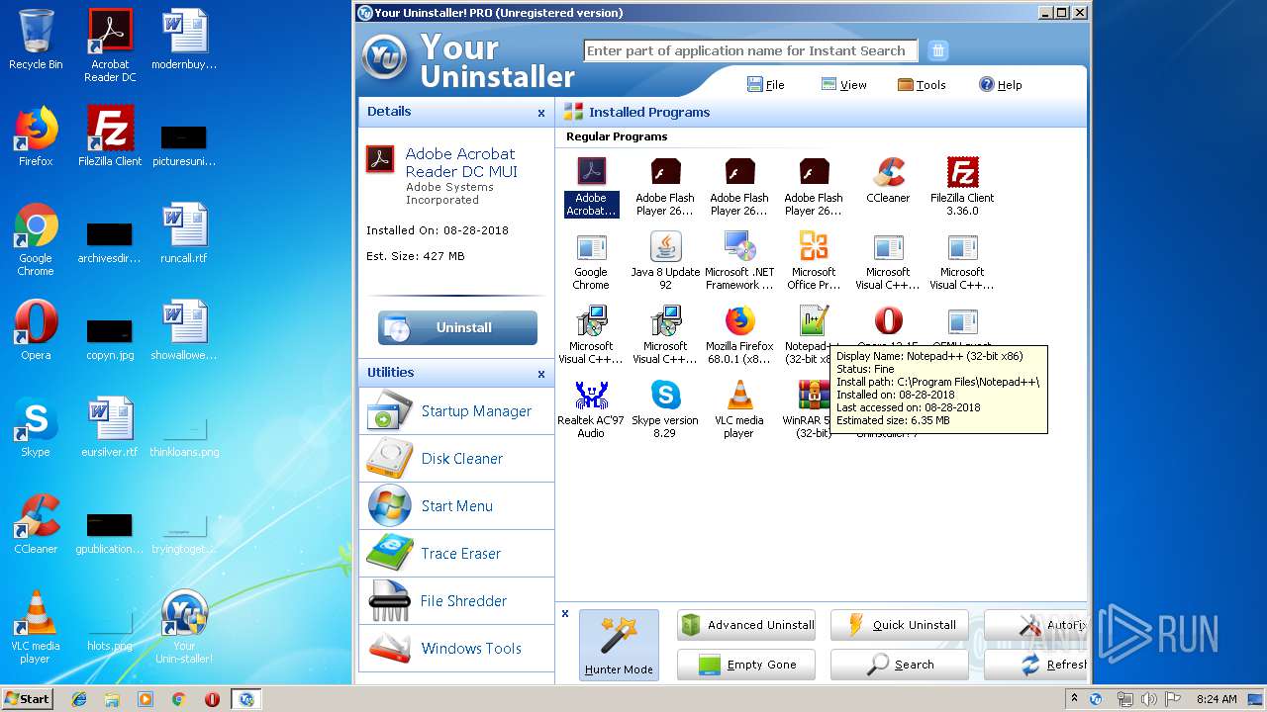Click Advanced Uninstall button

746,625
